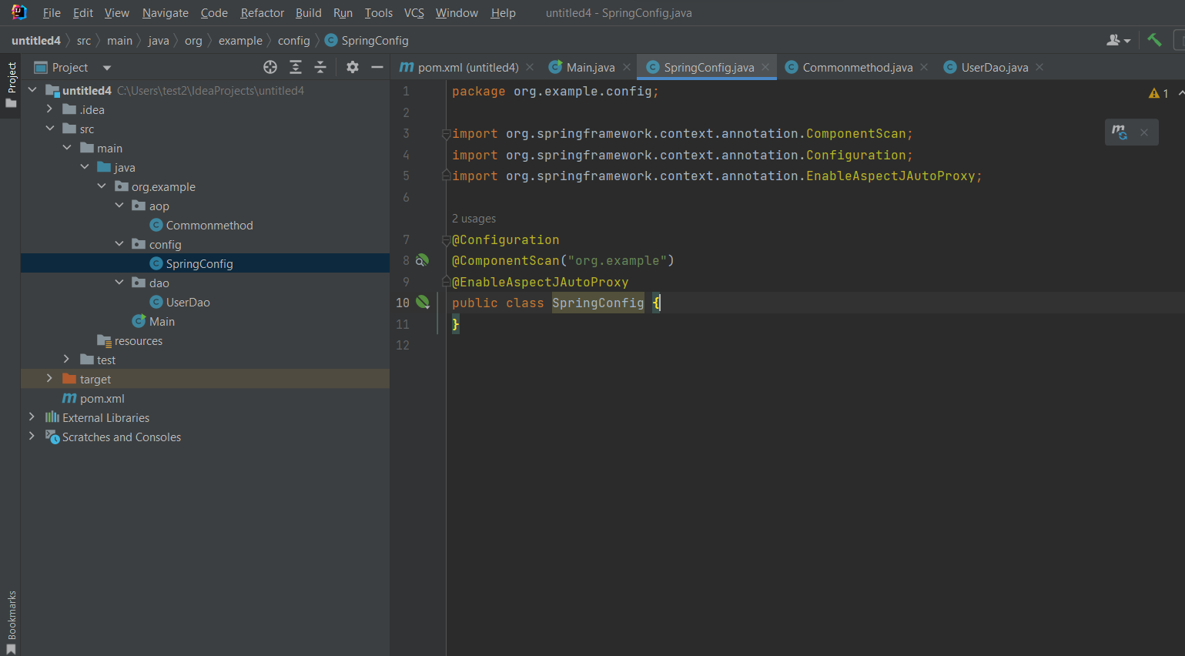Open Project panel gear settings
The image size is (1185, 656).
pos(353,68)
